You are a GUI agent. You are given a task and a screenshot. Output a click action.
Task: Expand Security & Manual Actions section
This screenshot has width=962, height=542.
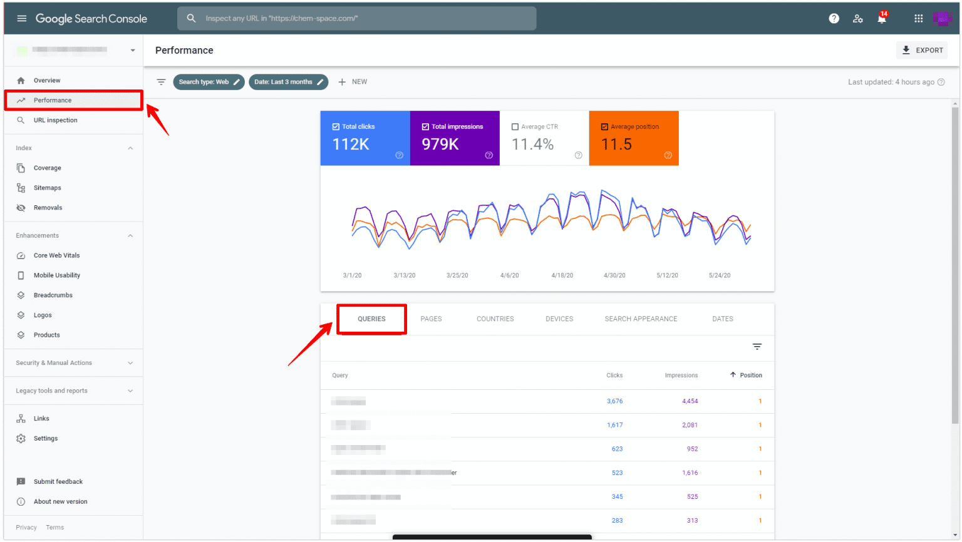coord(130,363)
